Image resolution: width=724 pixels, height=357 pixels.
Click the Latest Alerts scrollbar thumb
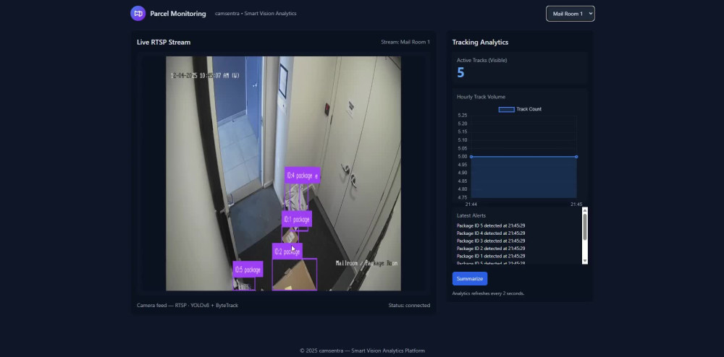(x=585, y=227)
